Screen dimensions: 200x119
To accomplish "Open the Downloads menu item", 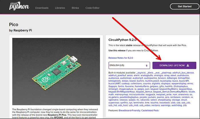I will coord(42,8).
